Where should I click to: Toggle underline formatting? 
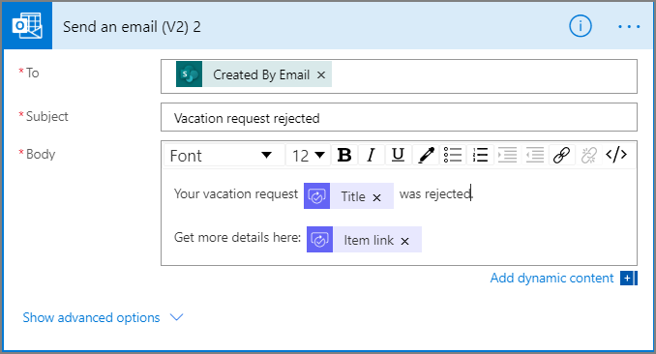pos(398,156)
